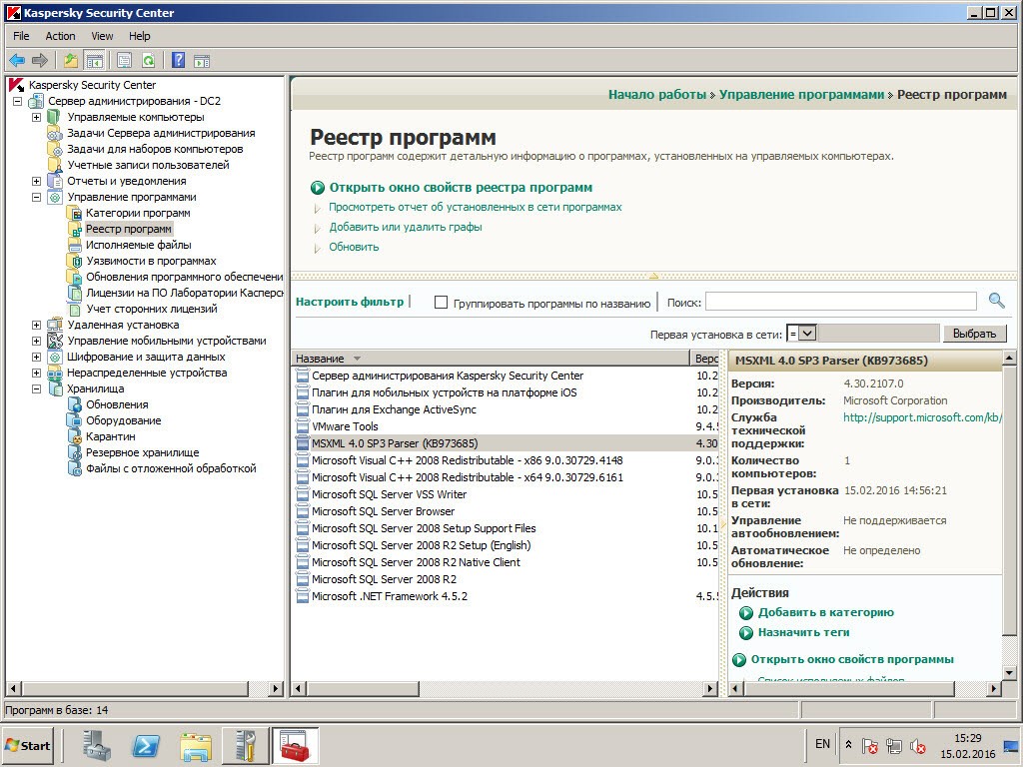Collapse the Хранилища tree node
Image resolution: width=1023 pixels, height=767 pixels.
coord(36,388)
